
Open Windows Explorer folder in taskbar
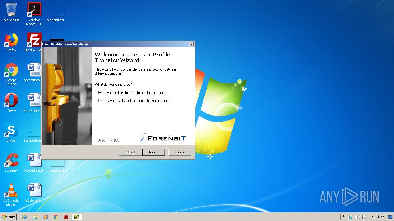[35, 217]
